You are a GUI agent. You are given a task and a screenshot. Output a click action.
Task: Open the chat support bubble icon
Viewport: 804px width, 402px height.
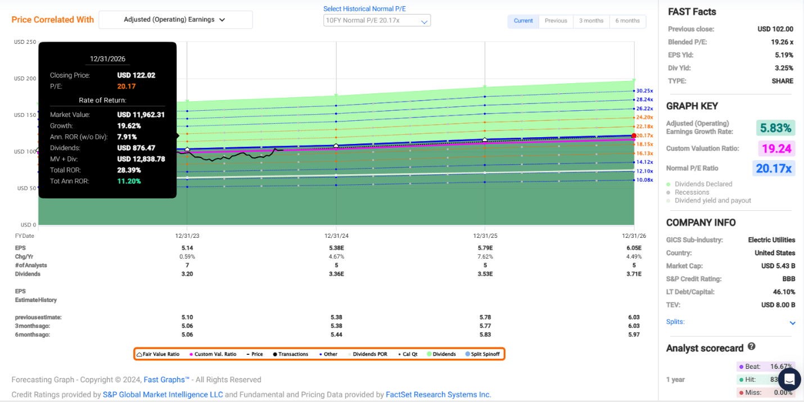789,379
